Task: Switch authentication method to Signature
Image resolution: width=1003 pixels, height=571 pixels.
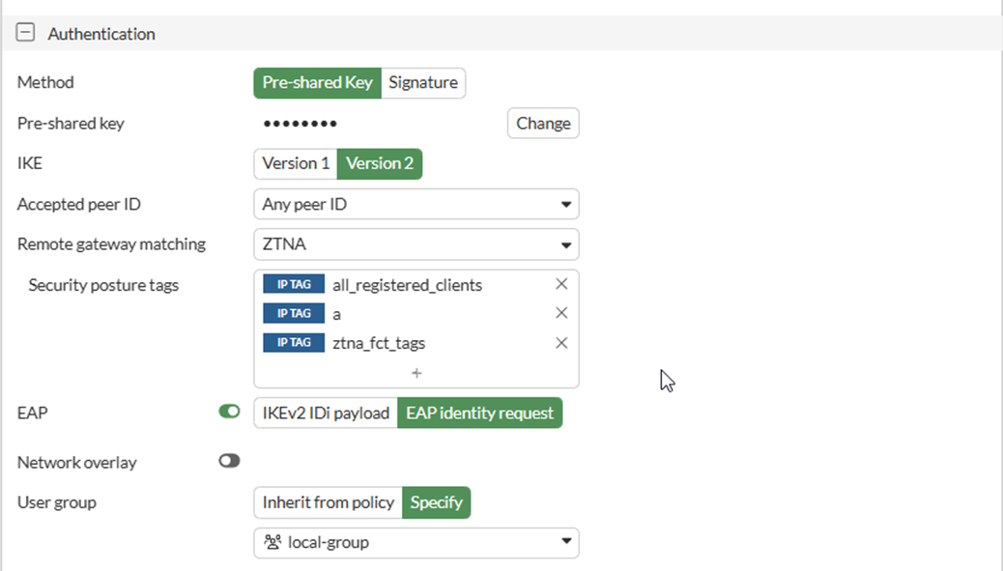Action: tap(423, 83)
